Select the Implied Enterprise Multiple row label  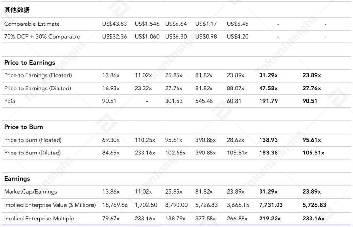tap(39, 219)
